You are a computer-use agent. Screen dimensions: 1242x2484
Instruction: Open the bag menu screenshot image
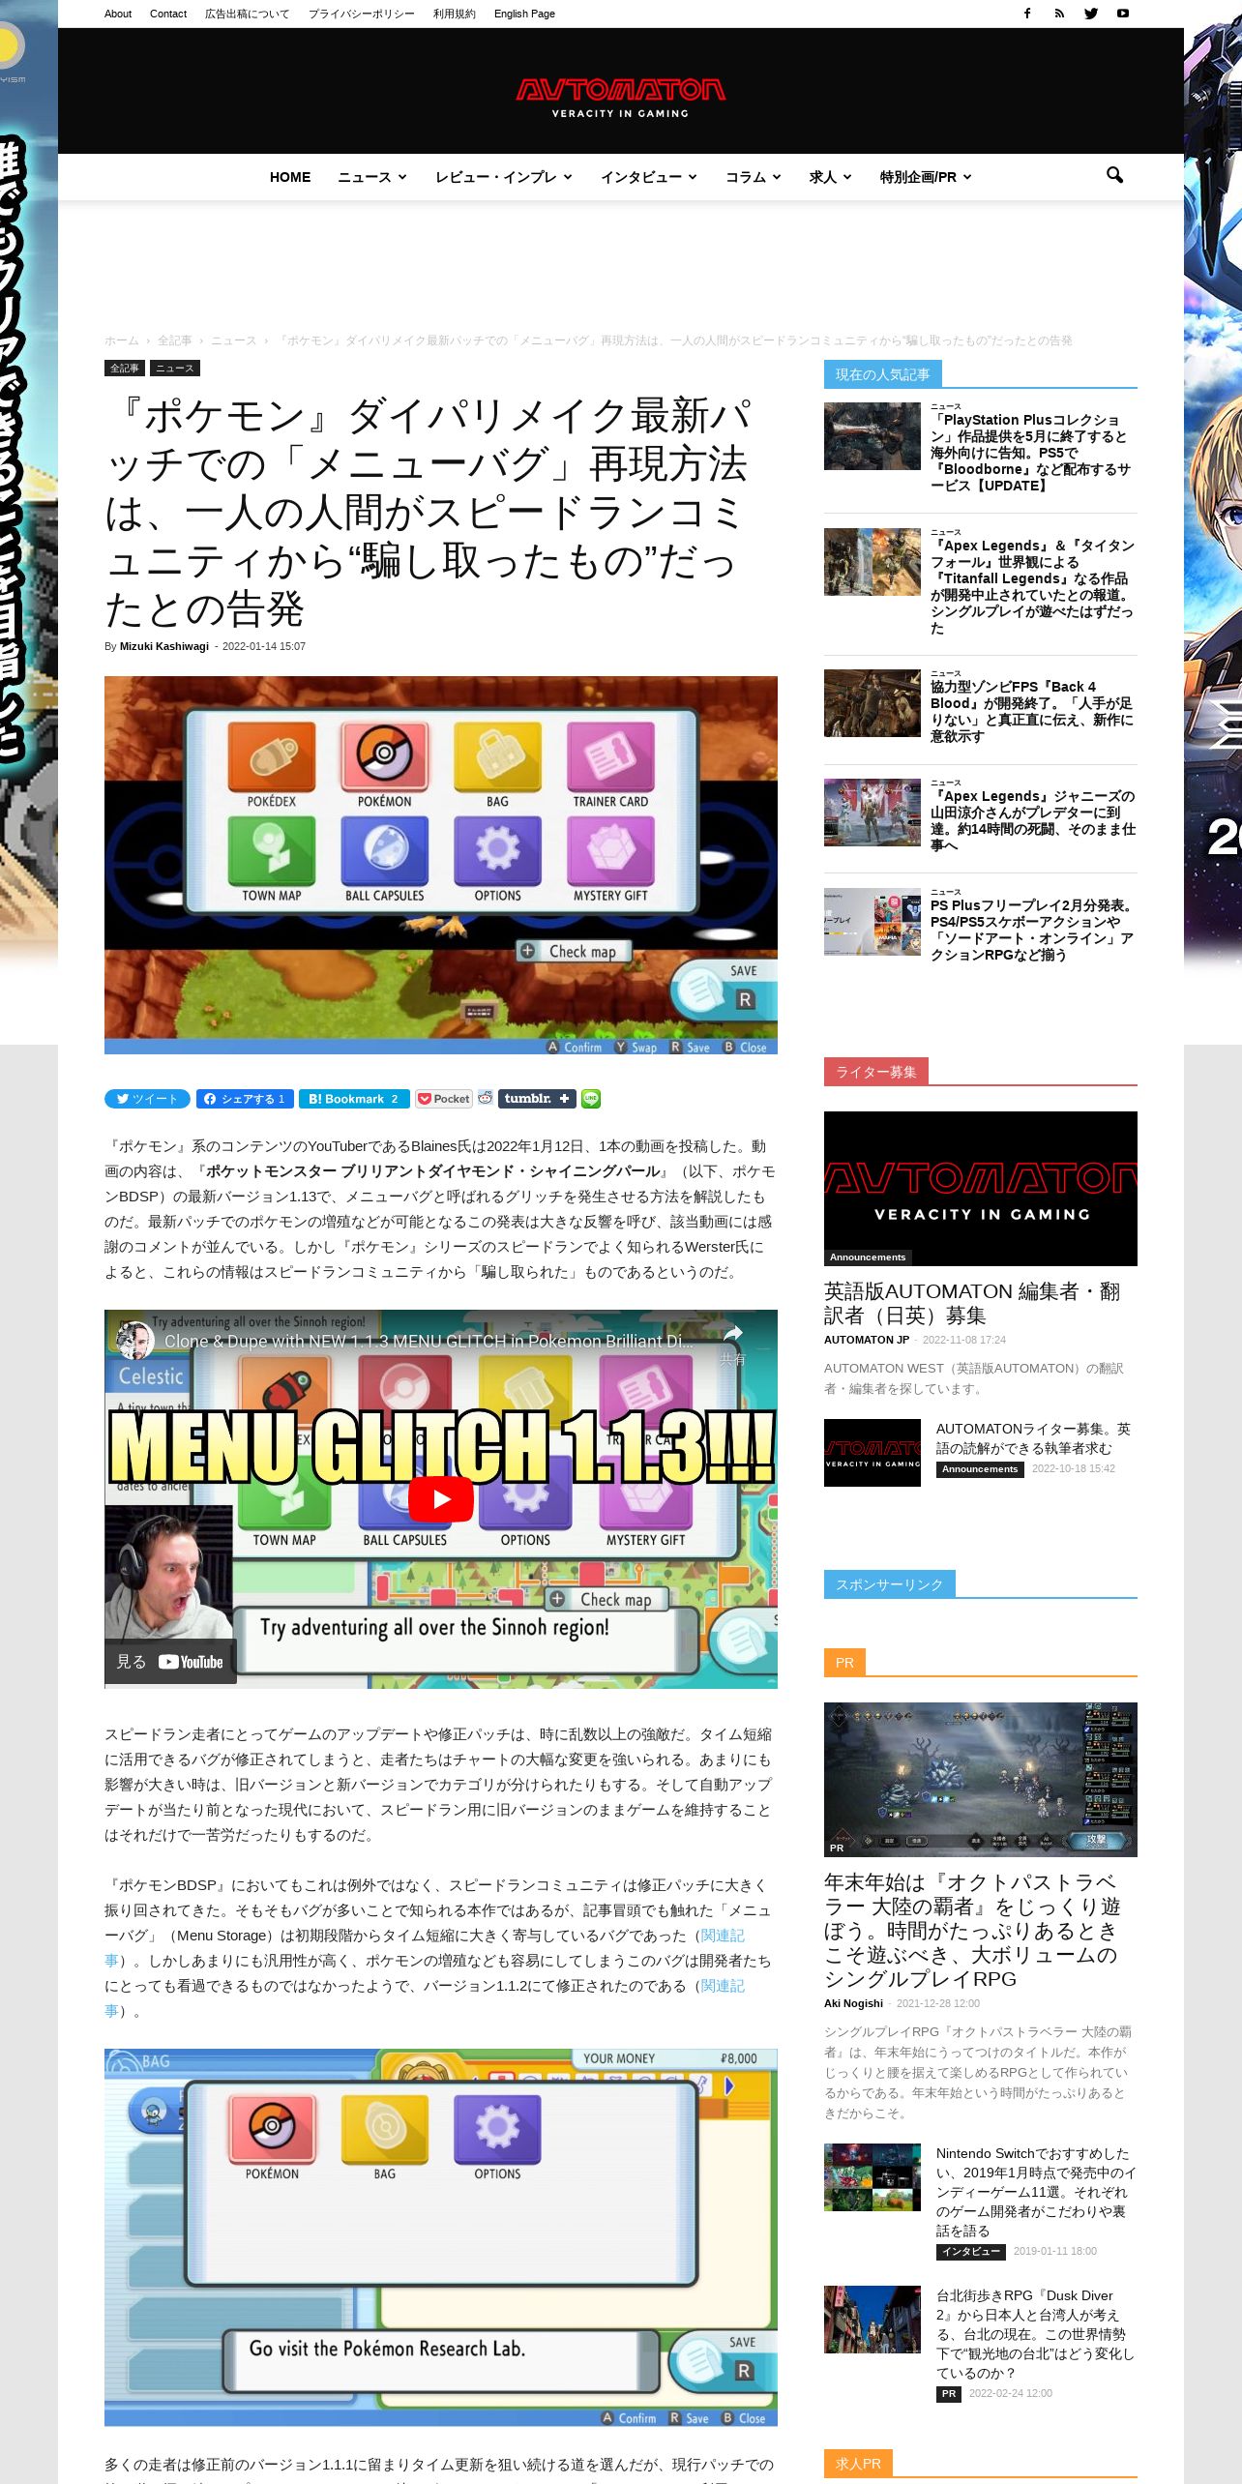[441, 2237]
